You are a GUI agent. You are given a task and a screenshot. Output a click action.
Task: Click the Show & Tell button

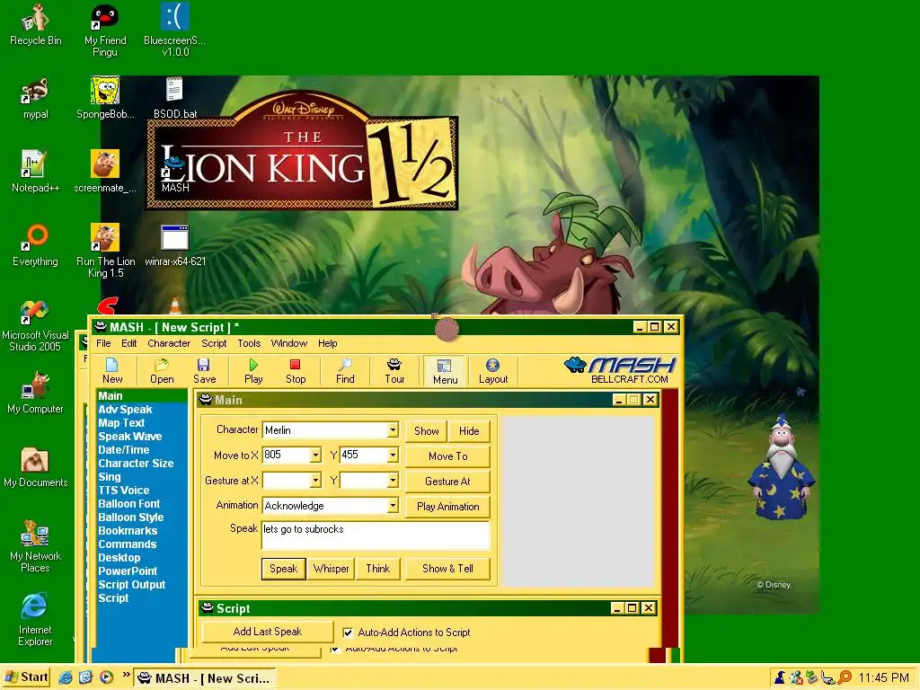pos(447,569)
